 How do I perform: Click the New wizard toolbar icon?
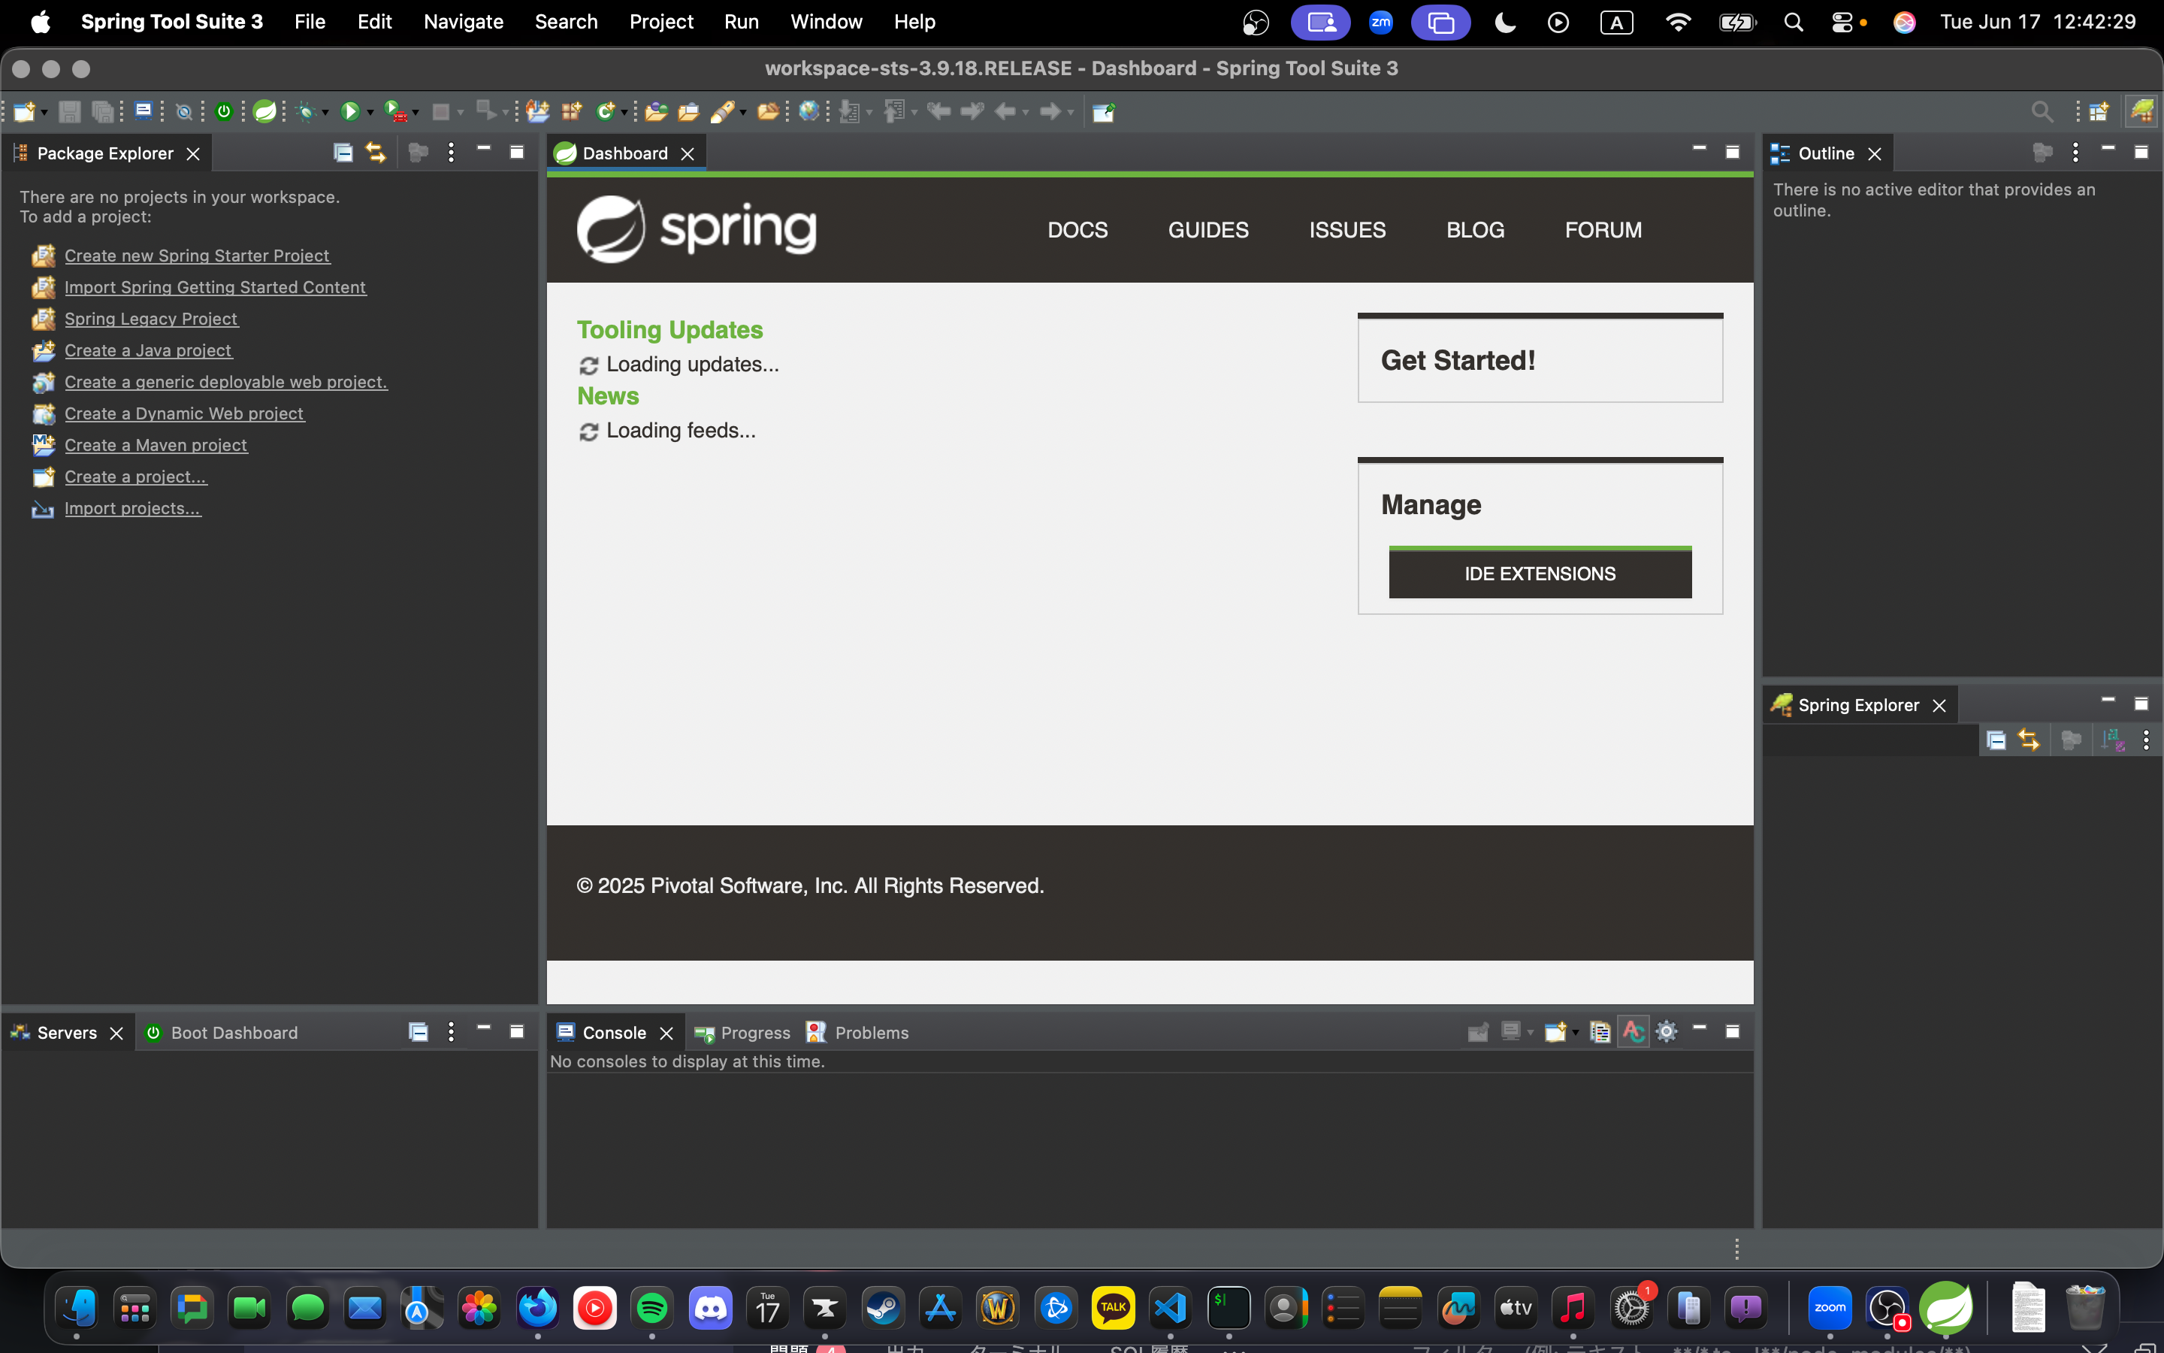click(24, 112)
